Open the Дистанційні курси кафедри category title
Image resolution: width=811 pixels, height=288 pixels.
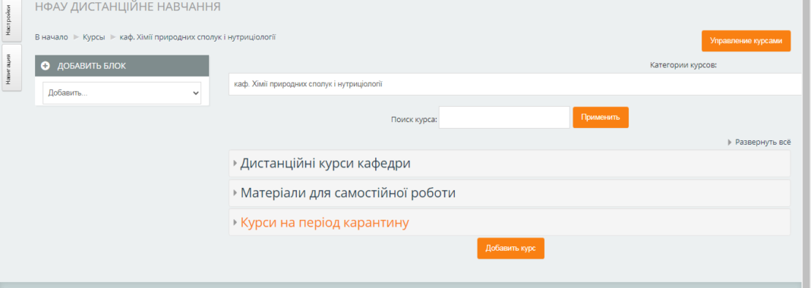click(325, 164)
